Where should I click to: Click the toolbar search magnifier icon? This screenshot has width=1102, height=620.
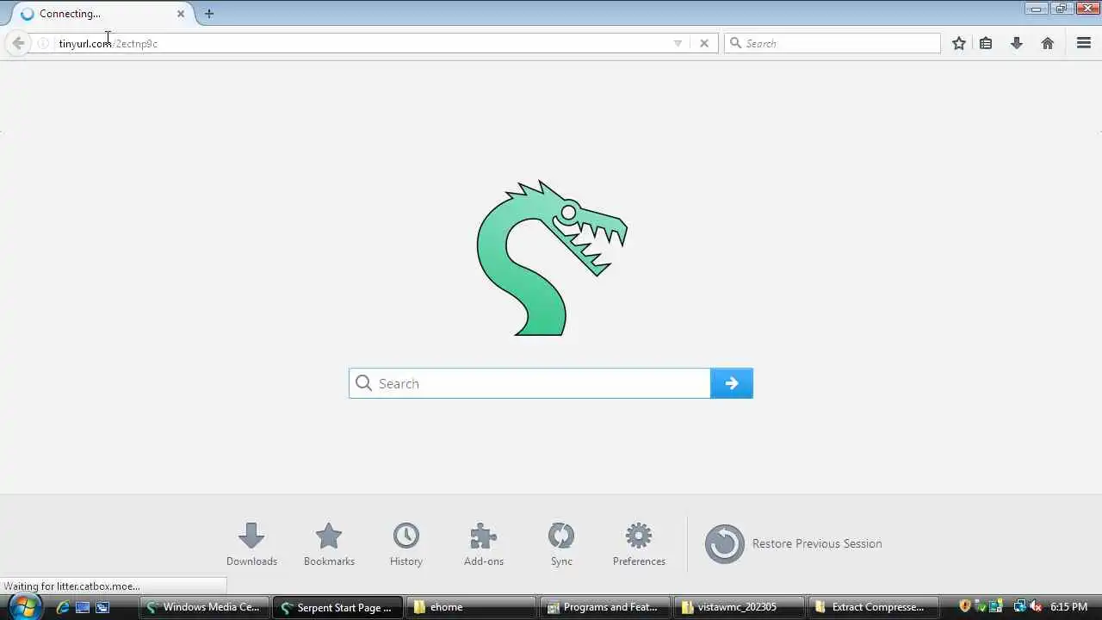735,43
